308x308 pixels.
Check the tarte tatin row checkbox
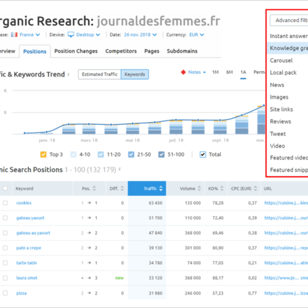pos(5,263)
